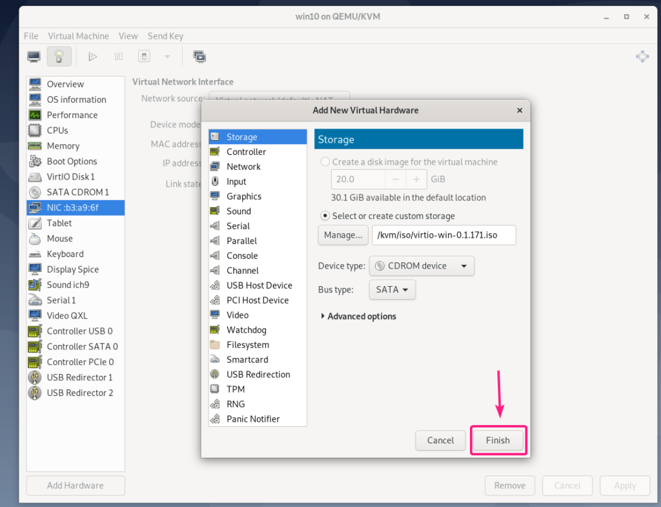Pause the virtual machine toolbar button

point(119,57)
